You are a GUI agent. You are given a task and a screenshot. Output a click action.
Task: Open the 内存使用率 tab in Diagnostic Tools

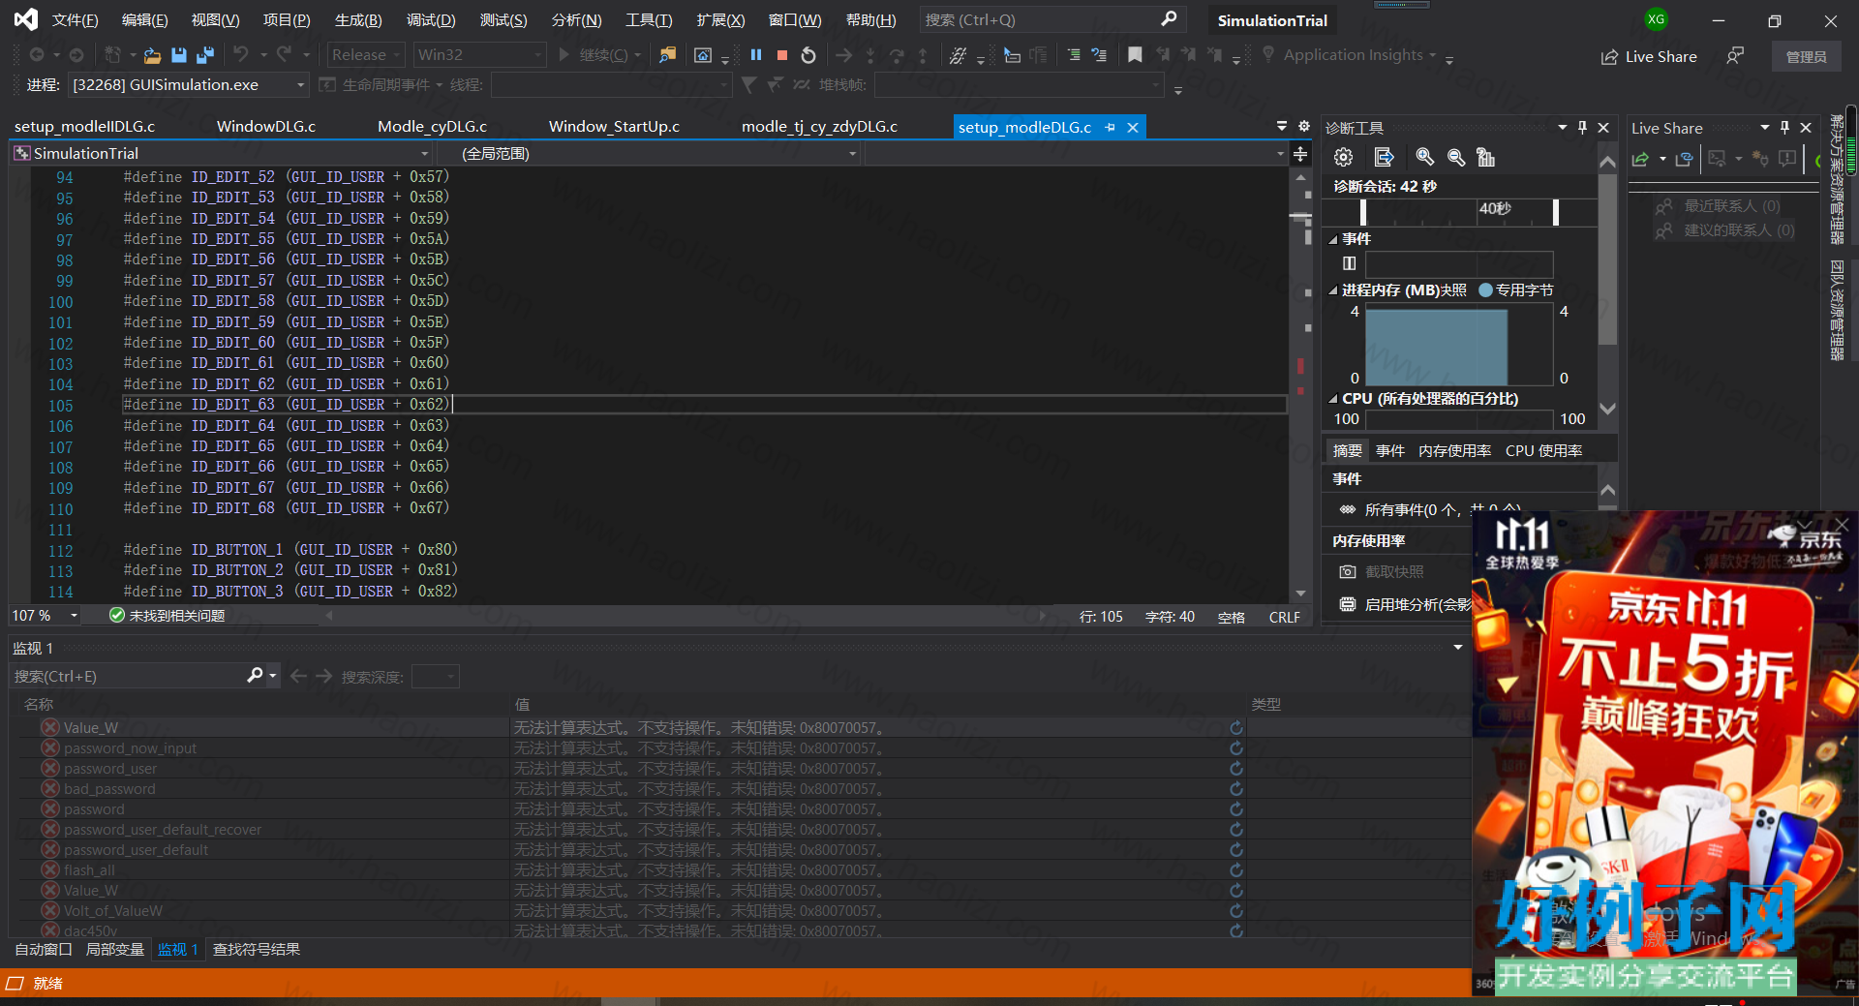click(x=1454, y=450)
